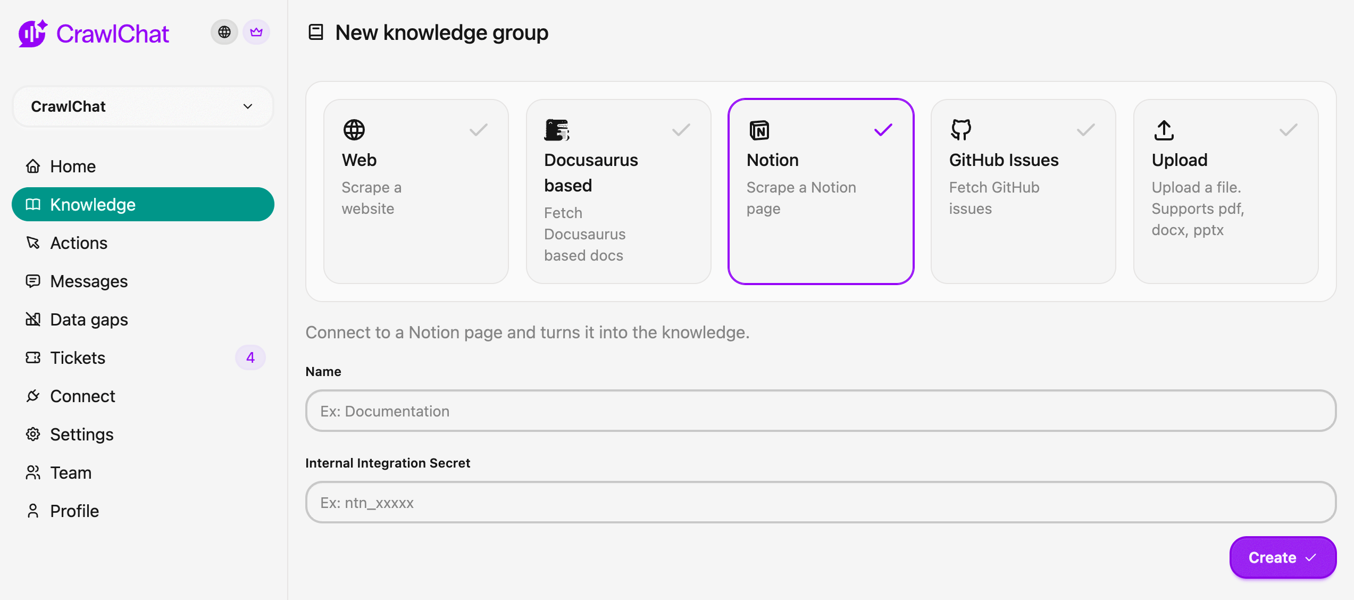Click 'Supports pdf, docx, pptx' text

click(1198, 219)
